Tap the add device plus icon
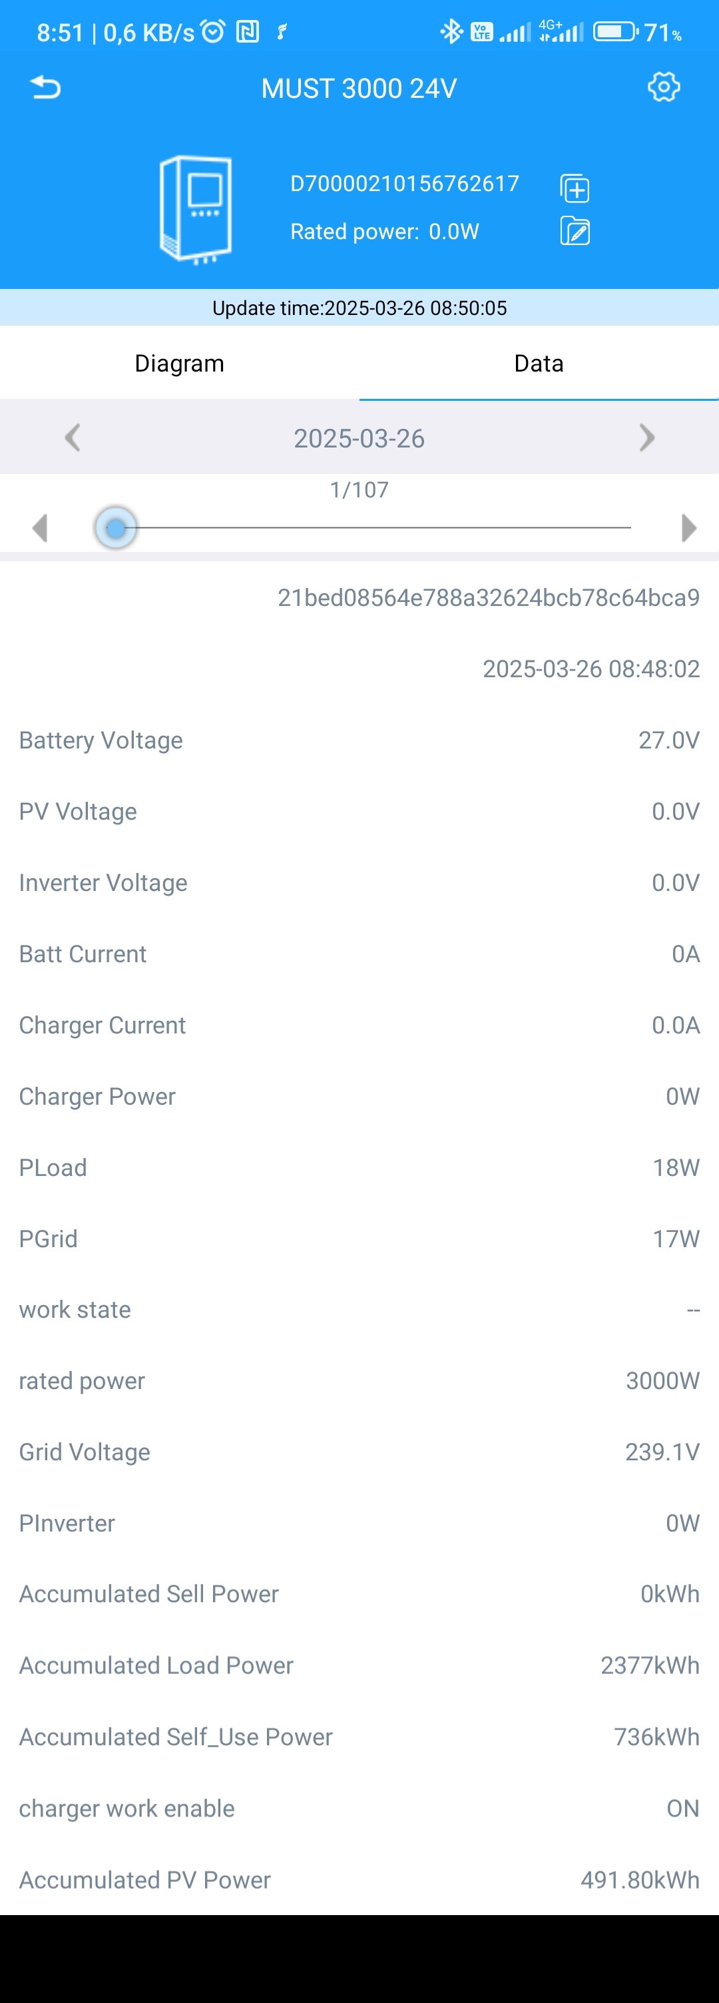Image resolution: width=719 pixels, height=2003 pixels. coord(575,189)
